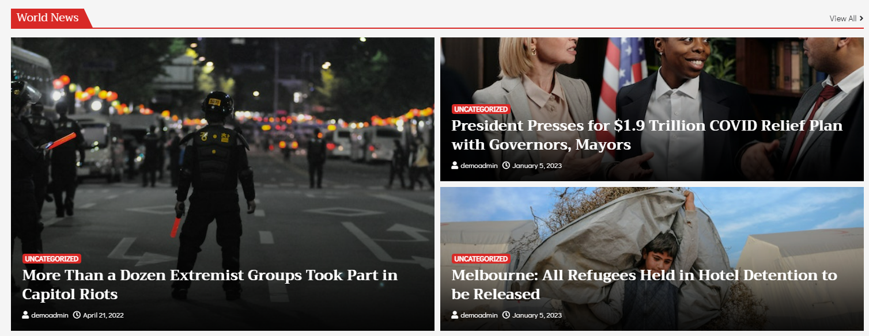Click the riot police street photo thumbnail
The image size is (869, 336).
point(222,144)
